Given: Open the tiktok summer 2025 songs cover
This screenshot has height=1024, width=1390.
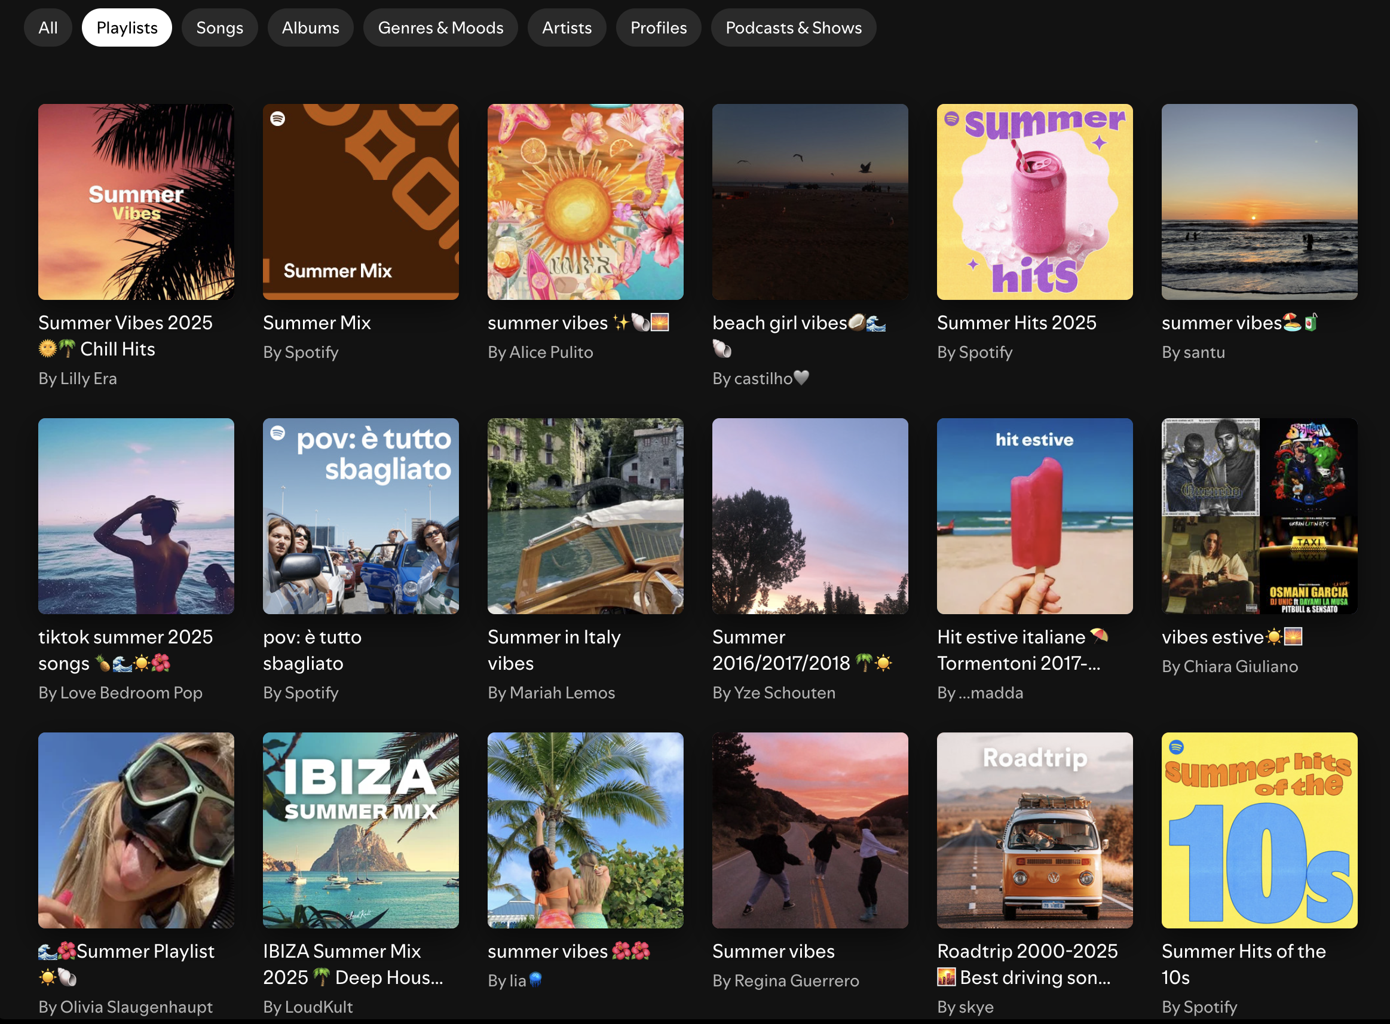Looking at the screenshot, I should pyautogui.click(x=136, y=516).
